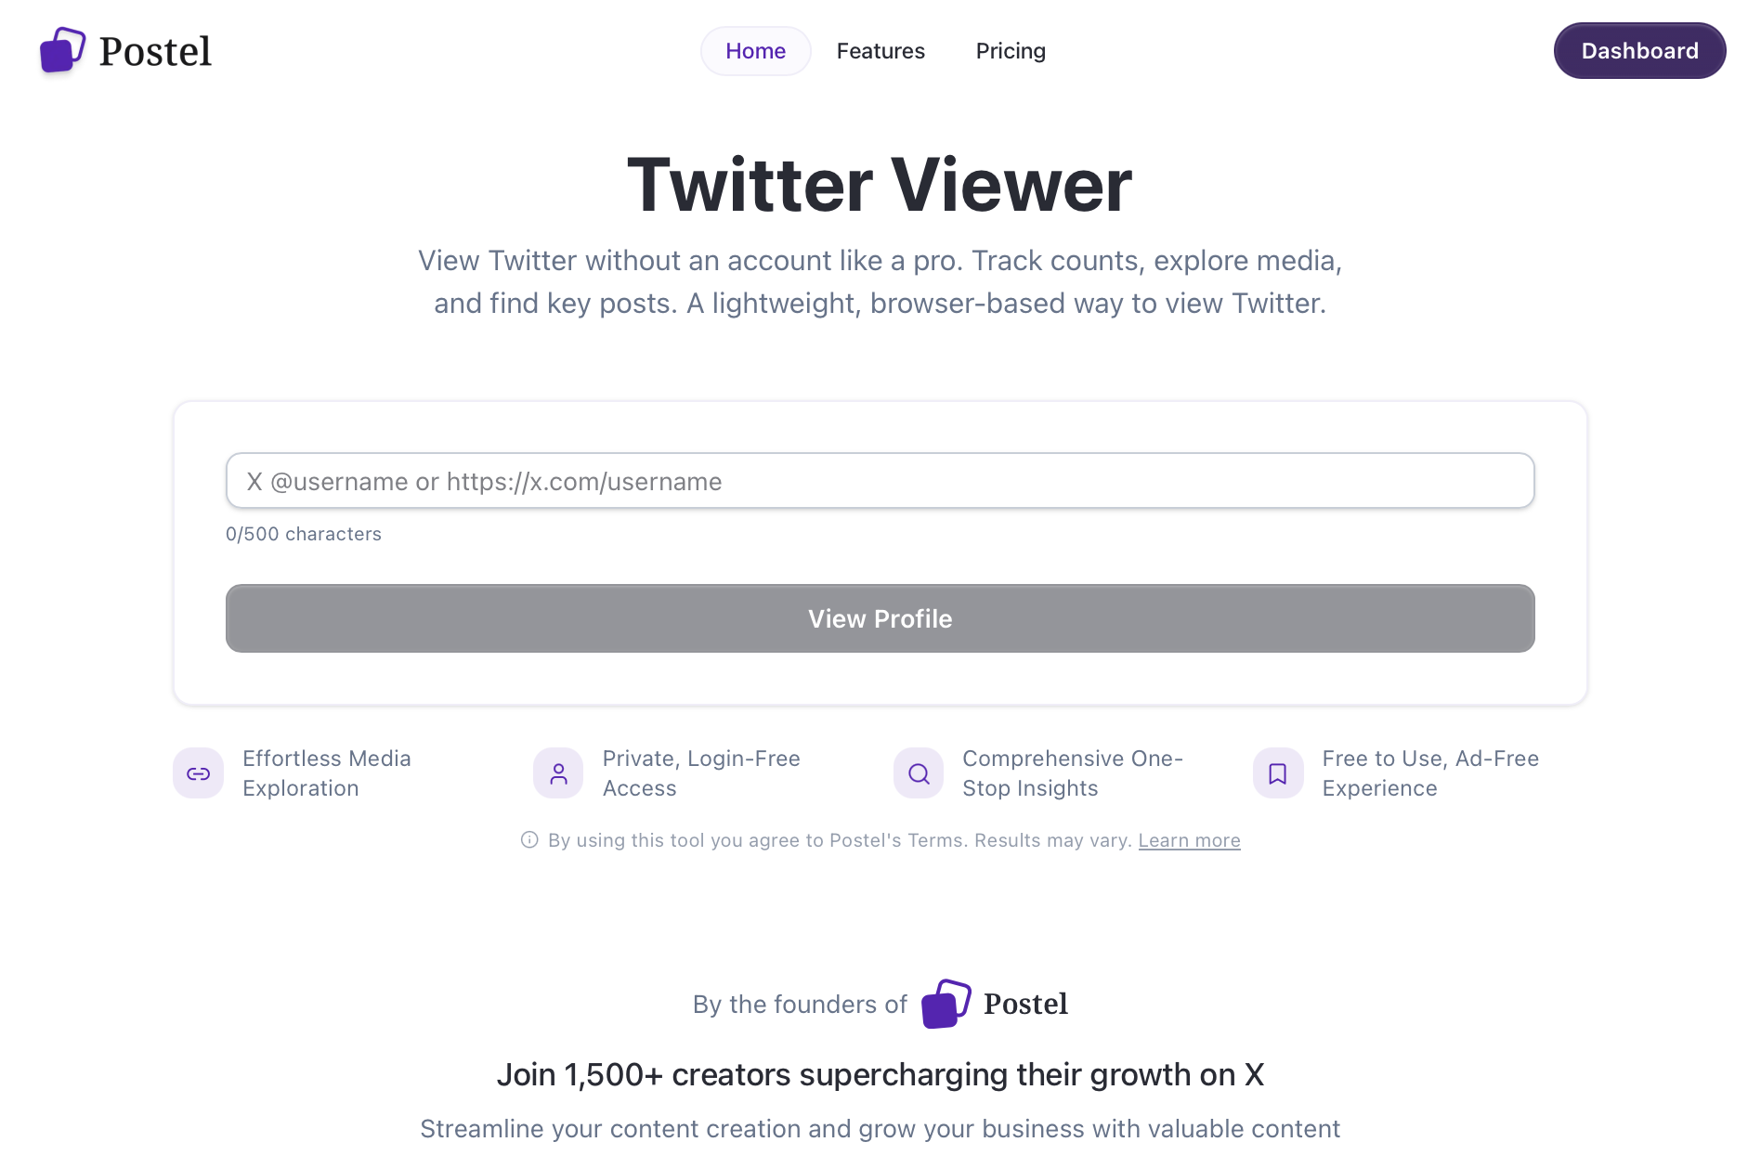This screenshot has height=1168, width=1761.
Task: Open the Learn more link
Action: point(1189,839)
